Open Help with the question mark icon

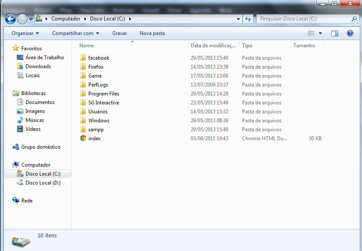(350, 33)
